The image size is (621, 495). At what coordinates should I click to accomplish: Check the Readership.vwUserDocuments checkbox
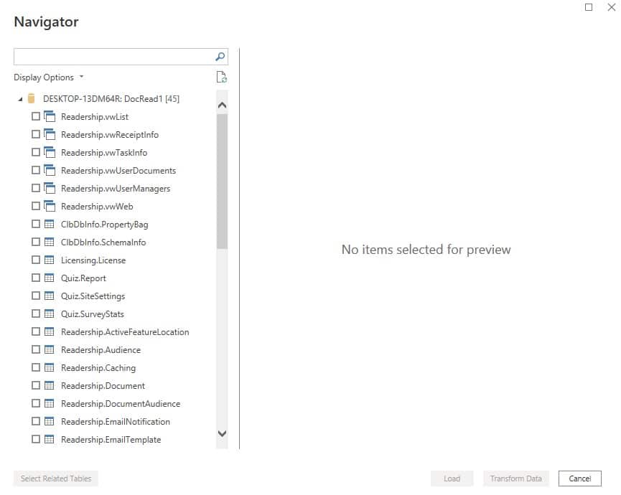(x=35, y=170)
